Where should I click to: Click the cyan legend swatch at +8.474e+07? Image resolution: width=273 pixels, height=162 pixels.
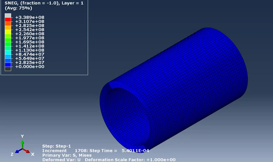click(8, 52)
